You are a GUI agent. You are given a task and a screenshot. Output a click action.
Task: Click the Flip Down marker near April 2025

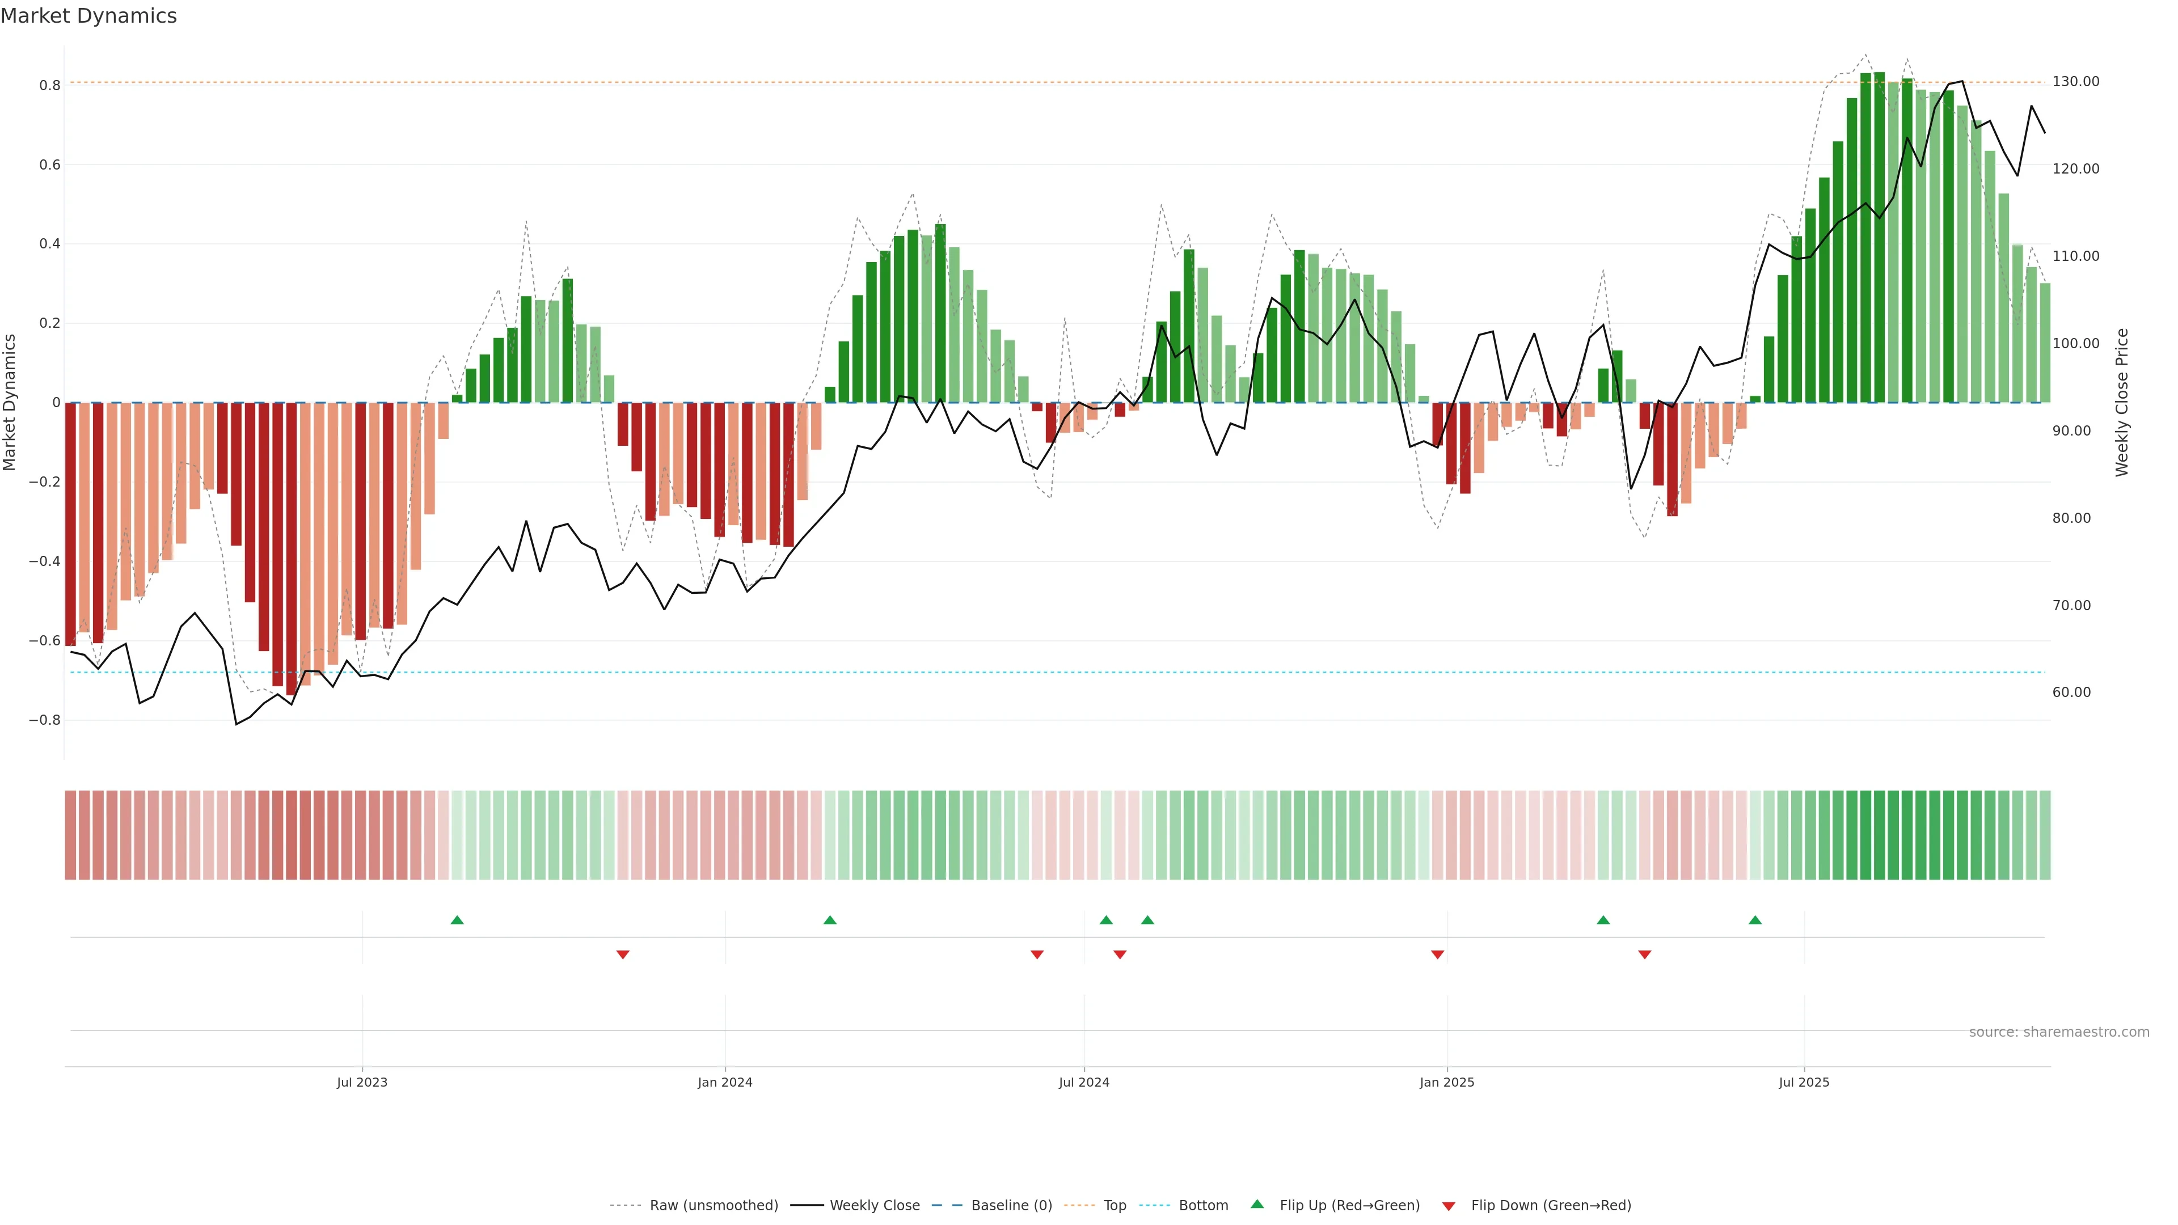coord(1644,954)
